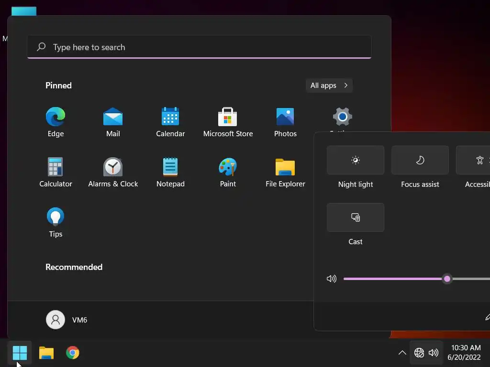The width and height of the screenshot is (490, 367).
Task: Click the Type here to search field
Action: 200,47
